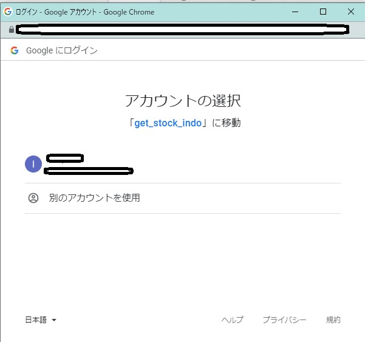
Task: Open the プライバシー link
Action: coord(284,320)
